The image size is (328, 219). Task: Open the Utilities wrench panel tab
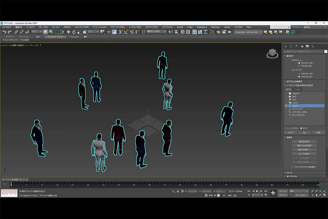point(313,47)
